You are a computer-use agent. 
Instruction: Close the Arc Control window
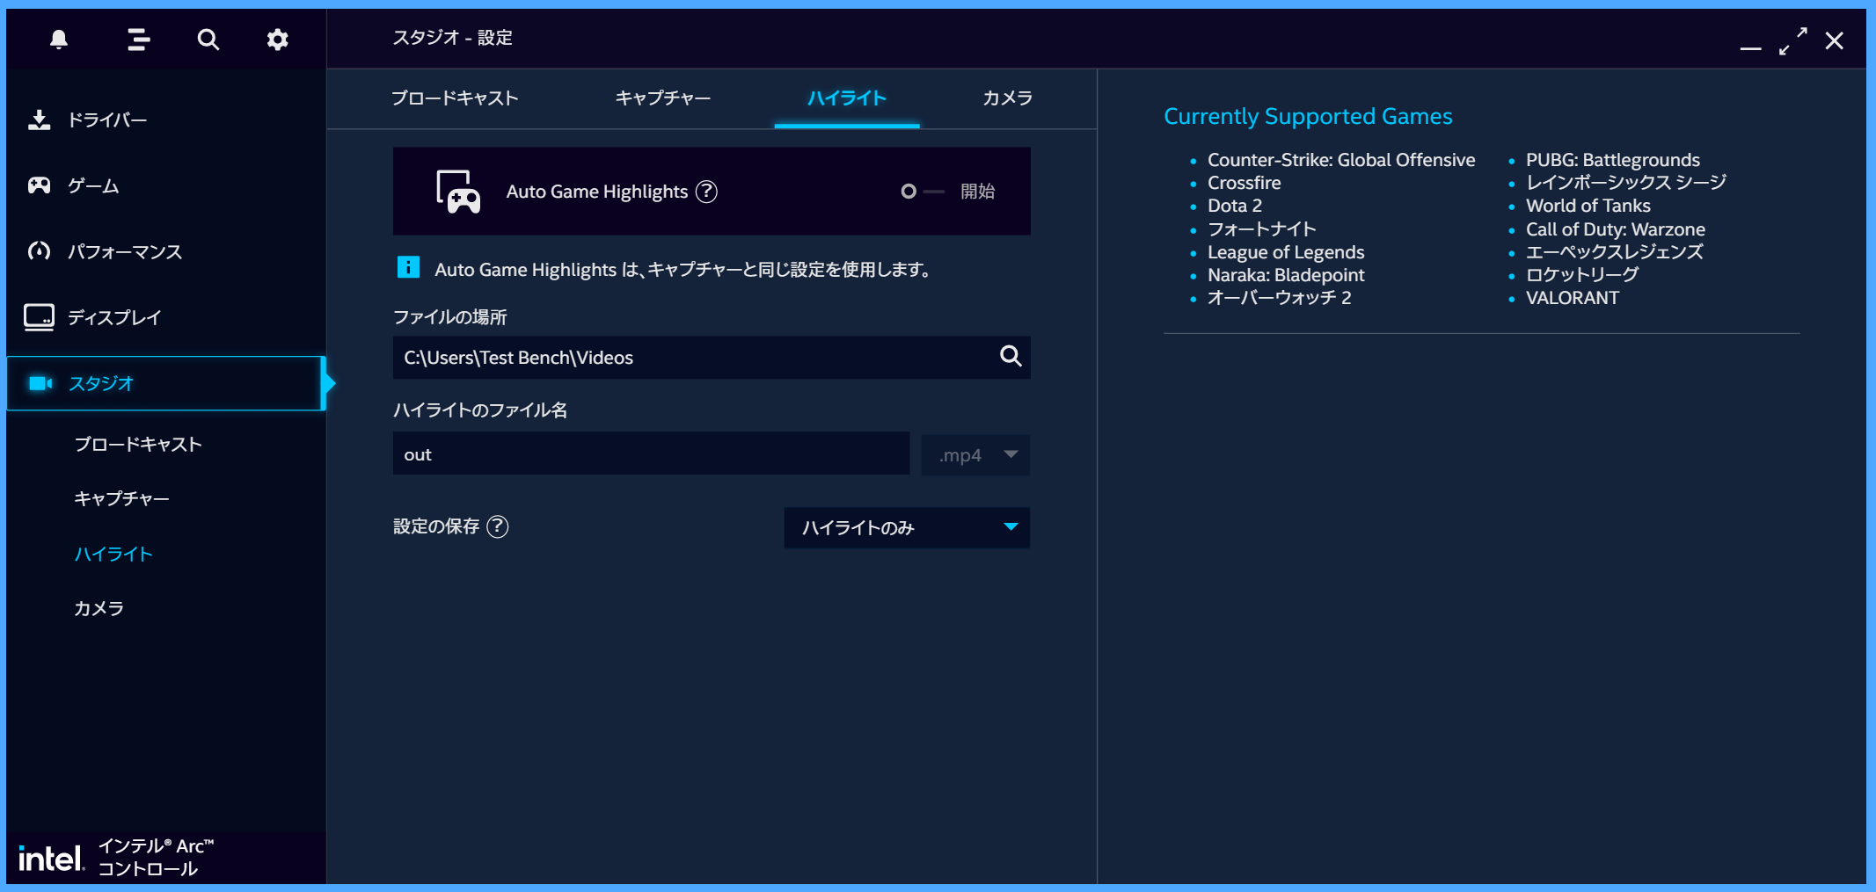point(1834,40)
